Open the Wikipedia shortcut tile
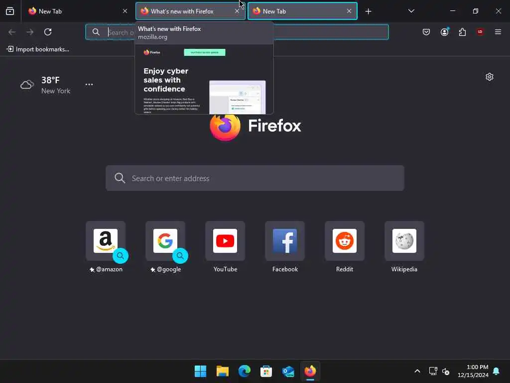The height and width of the screenshot is (383, 510). [x=404, y=241]
